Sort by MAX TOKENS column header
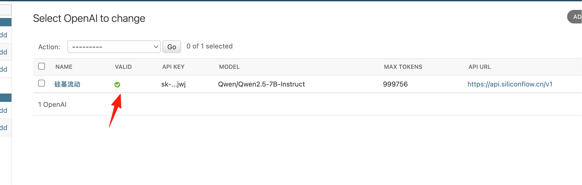Screen dimensions: 582x185 [x=403, y=67]
